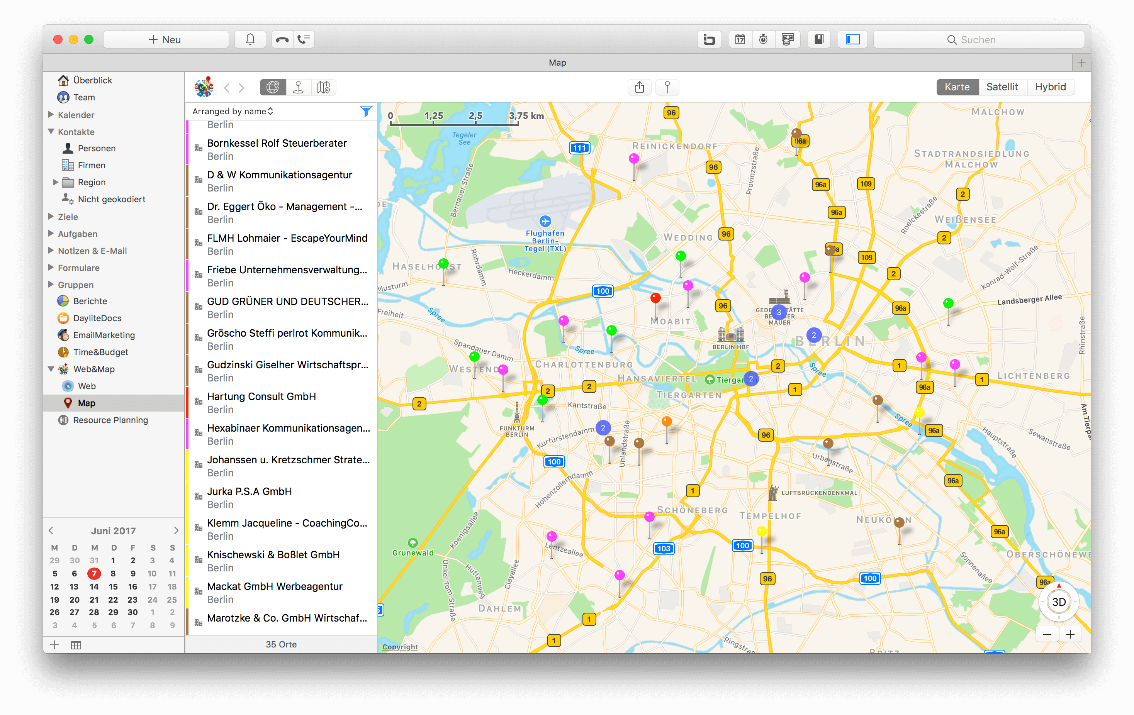Select Resource Planning in the sidebar
The width and height of the screenshot is (1134, 715).
pos(110,420)
